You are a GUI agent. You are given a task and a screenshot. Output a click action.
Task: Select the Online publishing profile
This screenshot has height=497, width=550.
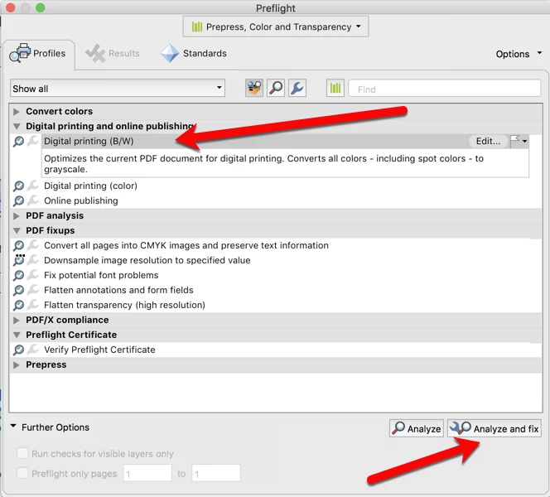(x=81, y=200)
